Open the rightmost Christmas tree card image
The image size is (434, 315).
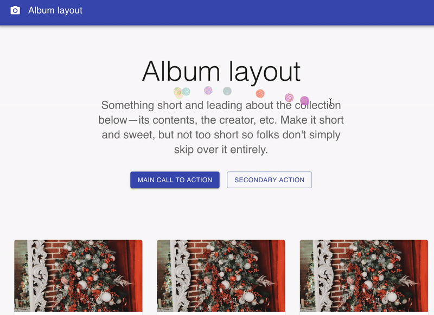click(x=364, y=276)
